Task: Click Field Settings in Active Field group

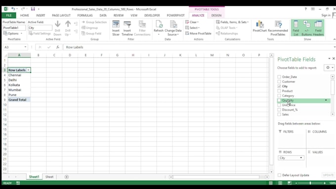Action: click(40, 34)
